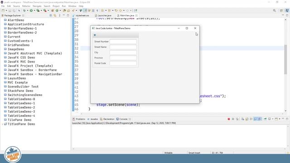Open the File menu
This screenshot has height=163, width=290.
point(3,6)
